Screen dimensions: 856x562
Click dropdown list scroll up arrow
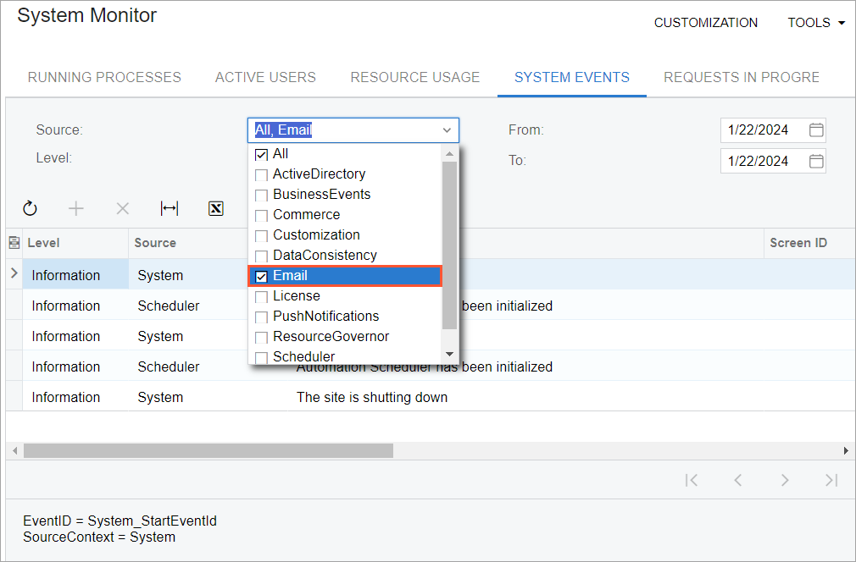(450, 154)
